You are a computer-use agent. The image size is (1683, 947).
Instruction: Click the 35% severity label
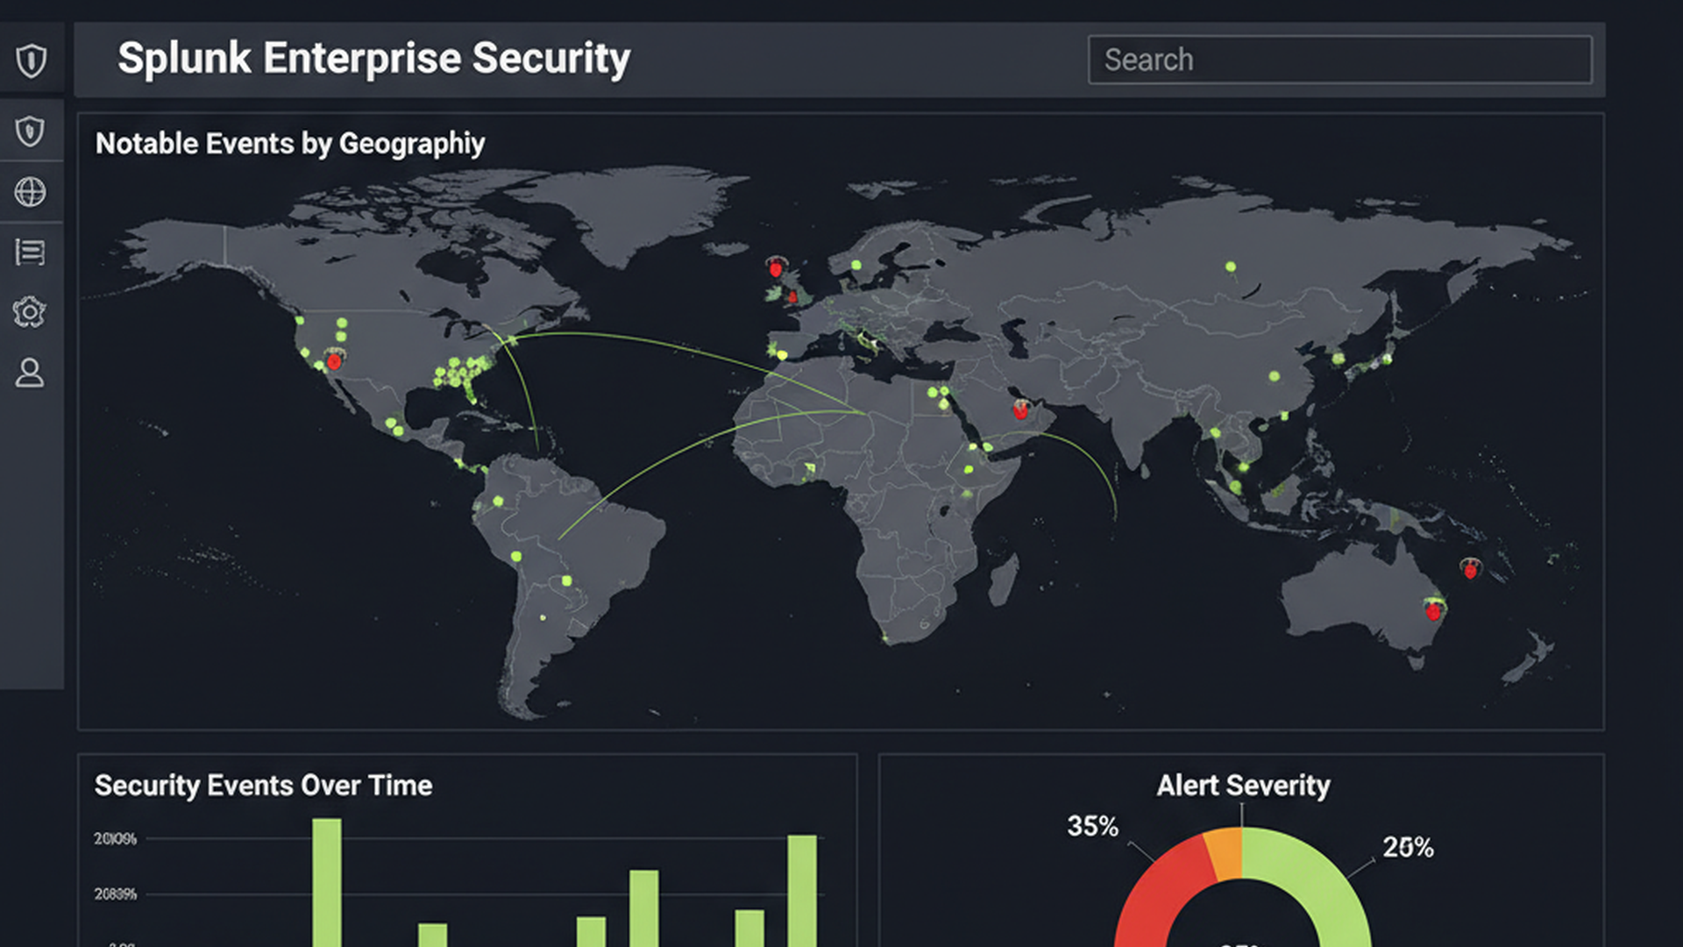[x=1092, y=824]
